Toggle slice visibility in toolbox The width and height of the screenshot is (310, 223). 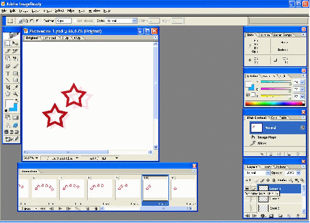[15, 118]
